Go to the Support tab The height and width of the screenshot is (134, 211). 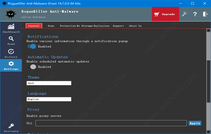[118, 26]
